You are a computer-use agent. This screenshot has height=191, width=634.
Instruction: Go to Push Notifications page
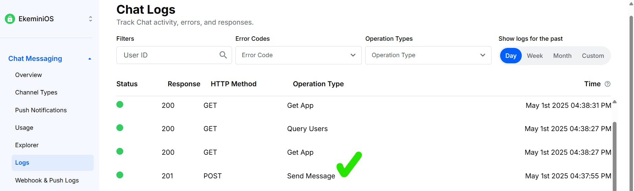(x=41, y=110)
